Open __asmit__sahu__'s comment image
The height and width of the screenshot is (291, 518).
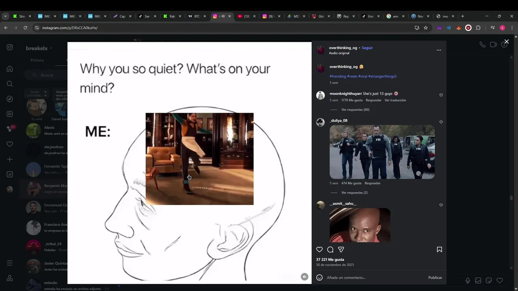point(360,225)
